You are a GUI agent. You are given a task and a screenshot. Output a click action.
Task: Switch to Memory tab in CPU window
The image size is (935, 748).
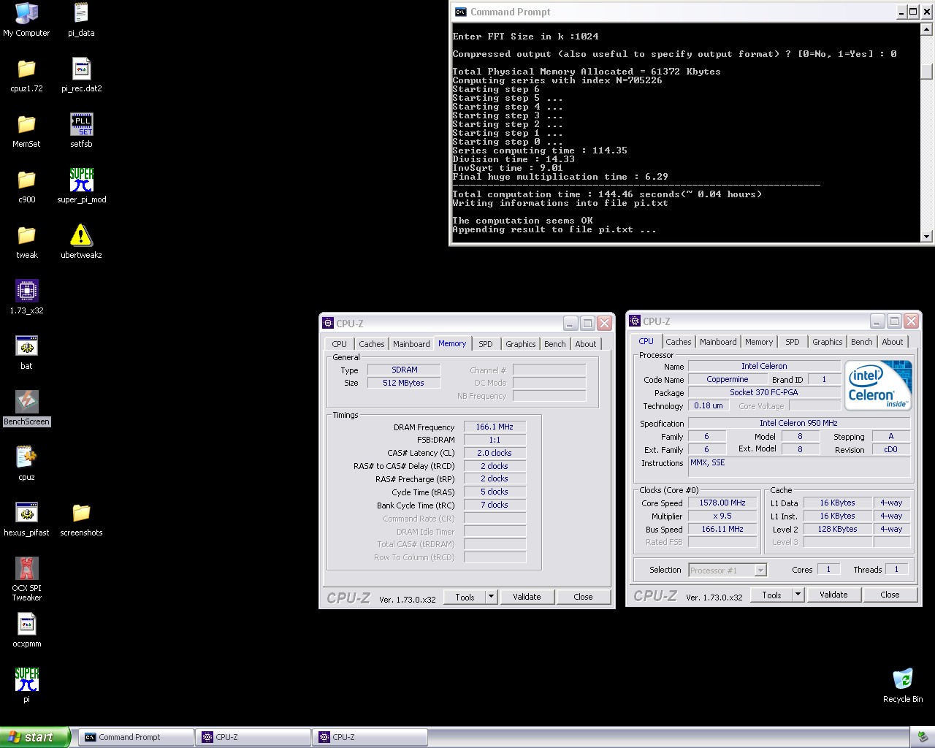pos(759,342)
